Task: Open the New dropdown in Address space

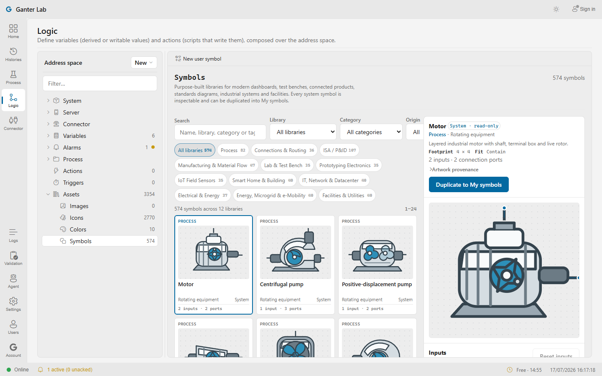Action: pyautogui.click(x=144, y=63)
